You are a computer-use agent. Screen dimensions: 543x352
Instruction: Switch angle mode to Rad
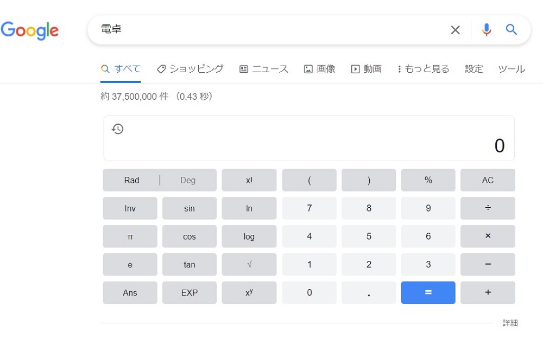tap(131, 181)
